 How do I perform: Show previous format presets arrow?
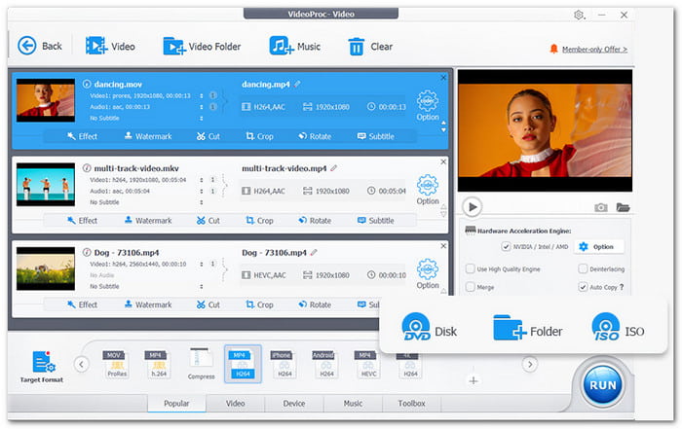pyautogui.click(x=81, y=364)
